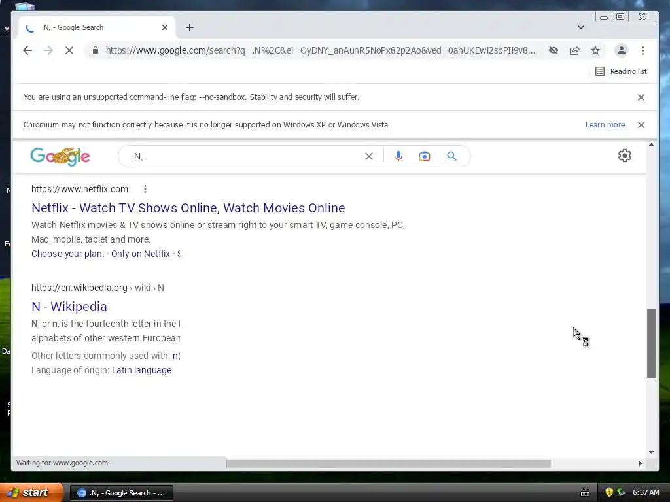Click the scrollbar down arrow
670x502 pixels.
point(651,452)
